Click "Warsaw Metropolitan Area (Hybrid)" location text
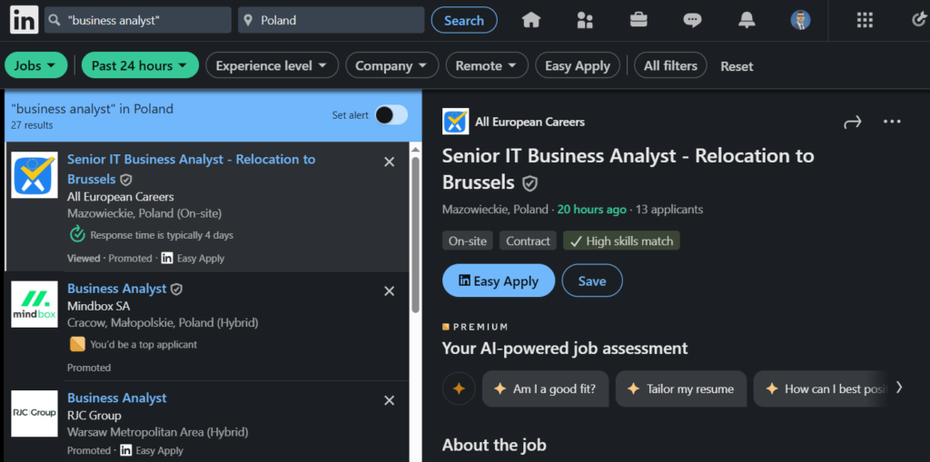Viewport: 930px width, 462px height. [x=158, y=432]
